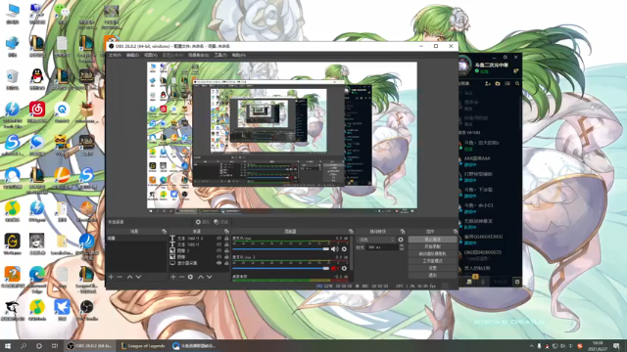
Task: Start the virtual camera in OBS
Action: [x=432, y=253]
